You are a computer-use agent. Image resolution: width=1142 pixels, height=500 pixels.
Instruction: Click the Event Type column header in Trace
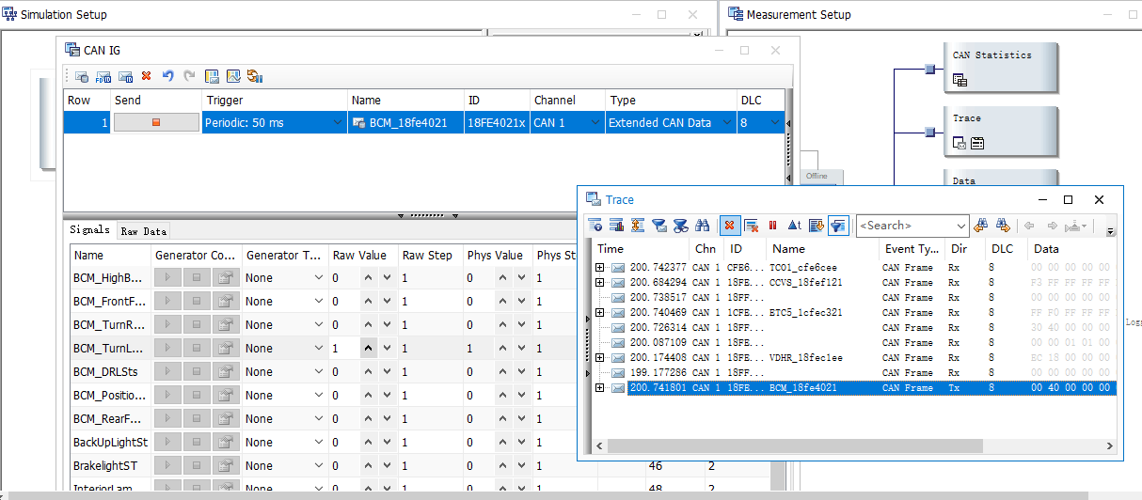pos(912,249)
